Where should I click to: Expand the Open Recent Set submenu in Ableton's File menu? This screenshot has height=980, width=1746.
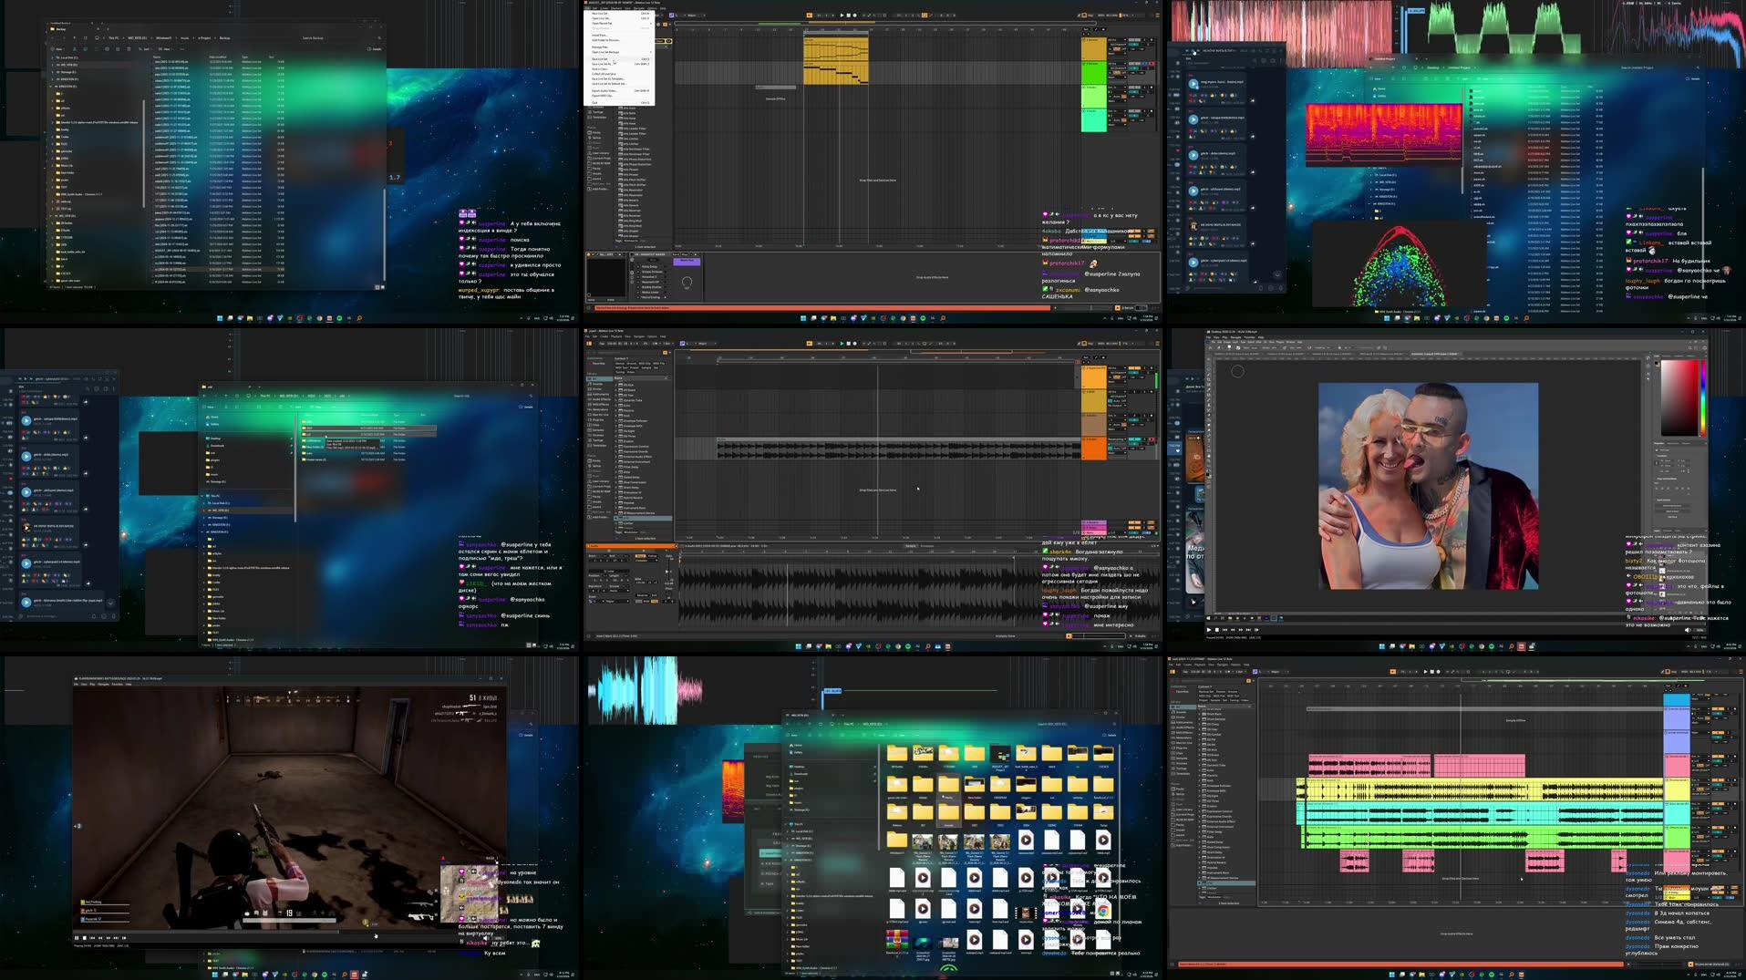(x=619, y=24)
